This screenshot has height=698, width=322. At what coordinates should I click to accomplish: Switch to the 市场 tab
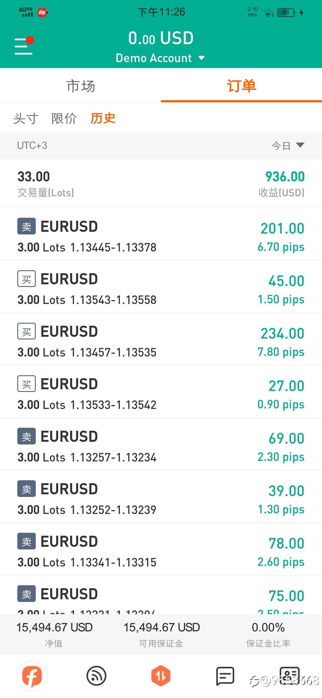(80, 86)
